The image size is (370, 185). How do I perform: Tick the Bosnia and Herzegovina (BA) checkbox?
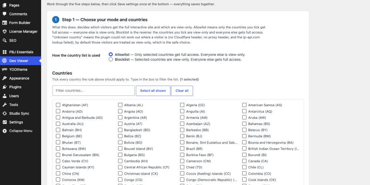(244, 142)
